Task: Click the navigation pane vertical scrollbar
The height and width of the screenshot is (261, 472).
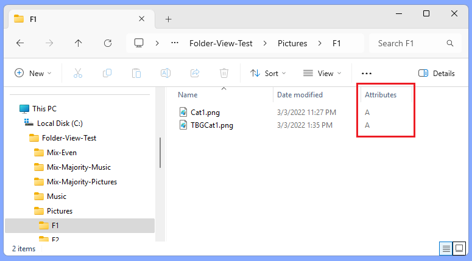Action: [x=160, y=153]
